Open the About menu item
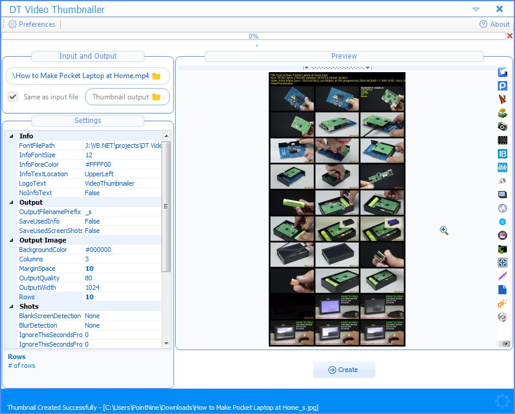Image resolution: width=515 pixels, height=414 pixels. [494, 24]
